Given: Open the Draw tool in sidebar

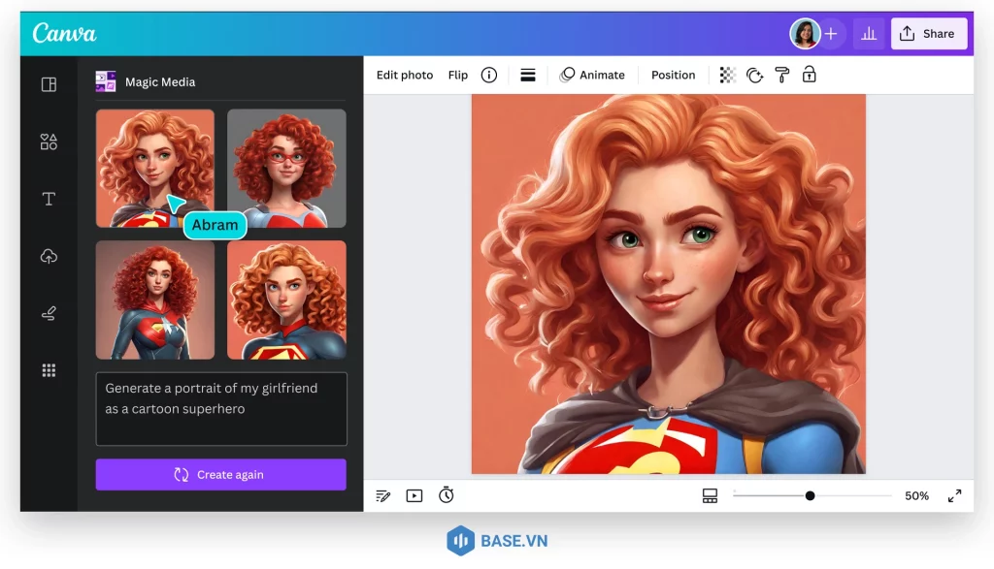Looking at the screenshot, I should click(x=49, y=313).
